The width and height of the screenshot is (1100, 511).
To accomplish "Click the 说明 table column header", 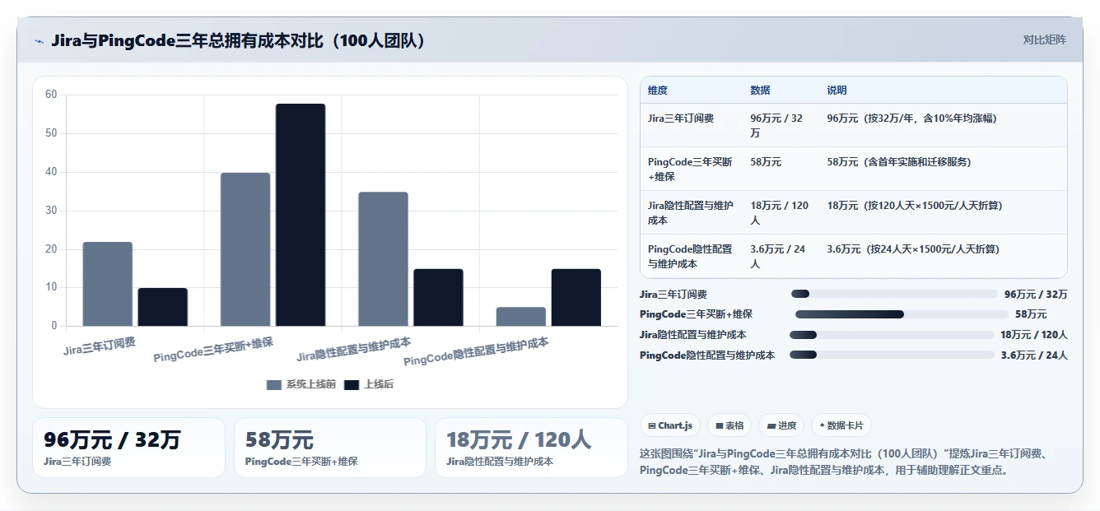I will (837, 91).
